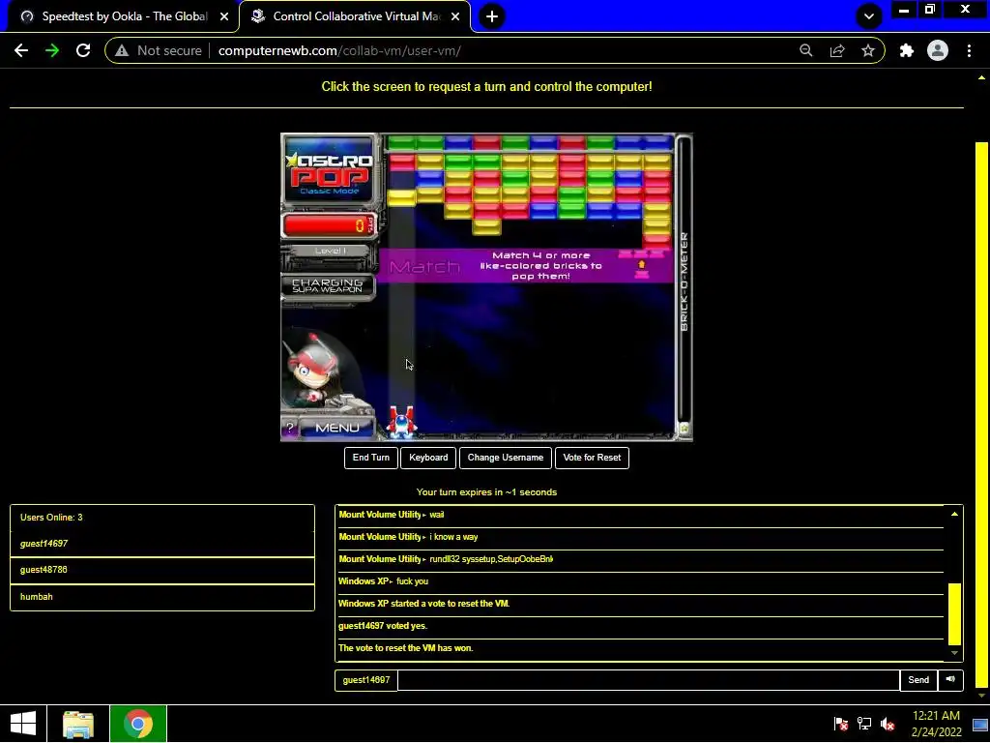Click the rundll32 syssetup chat message
990x743 pixels.
point(490,559)
